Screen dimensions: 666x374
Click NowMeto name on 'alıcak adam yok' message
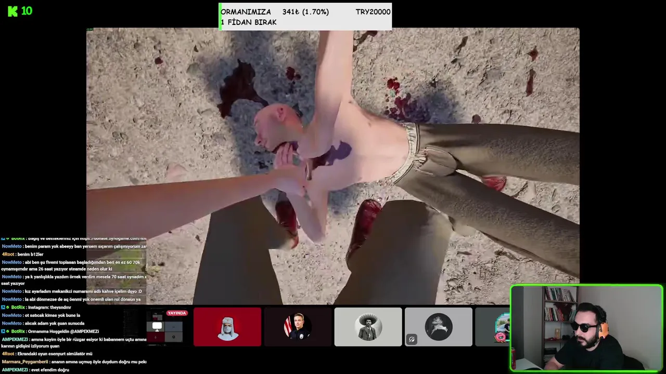11,323
